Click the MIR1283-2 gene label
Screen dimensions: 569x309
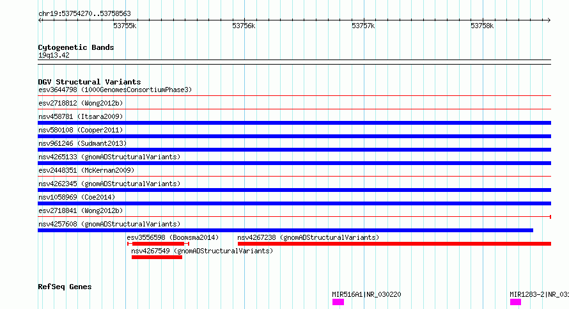[x=539, y=294]
